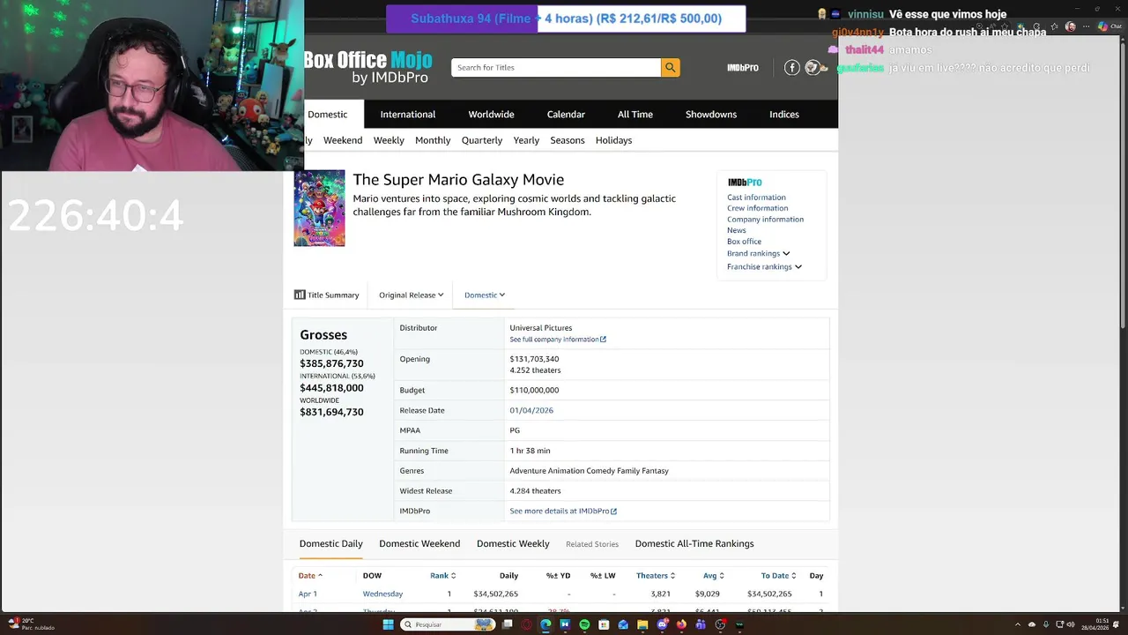Click the orange search magnifier button
The height and width of the screenshot is (635, 1128).
click(x=671, y=68)
